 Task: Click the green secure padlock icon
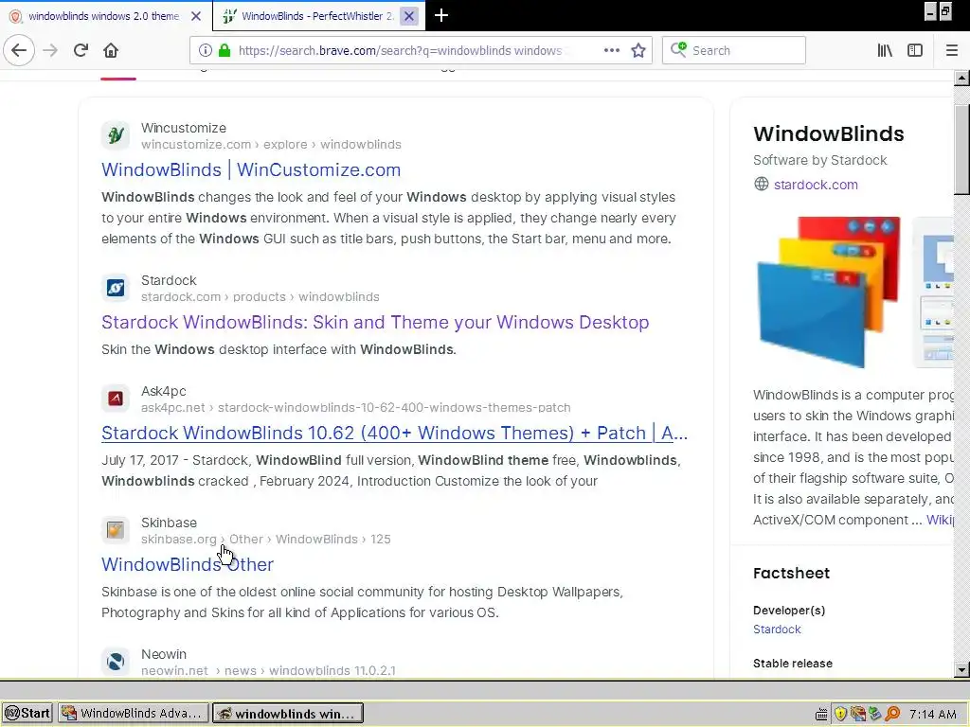coord(224,50)
